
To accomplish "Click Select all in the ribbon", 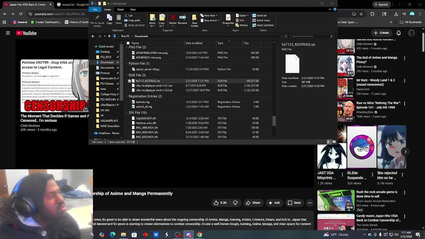I will [259, 16].
